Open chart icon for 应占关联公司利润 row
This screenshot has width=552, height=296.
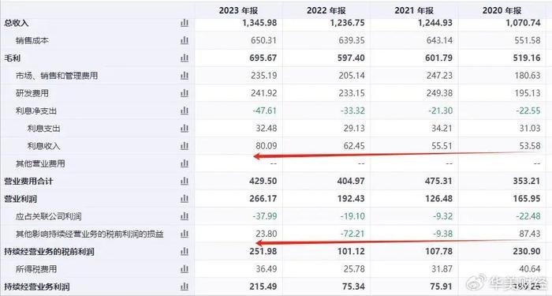(185, 216)
